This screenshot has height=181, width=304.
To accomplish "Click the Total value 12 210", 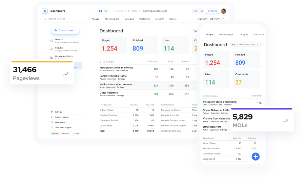I will [151, 131].
